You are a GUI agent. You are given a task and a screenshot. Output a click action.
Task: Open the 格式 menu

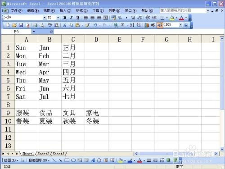pos(81,10)
